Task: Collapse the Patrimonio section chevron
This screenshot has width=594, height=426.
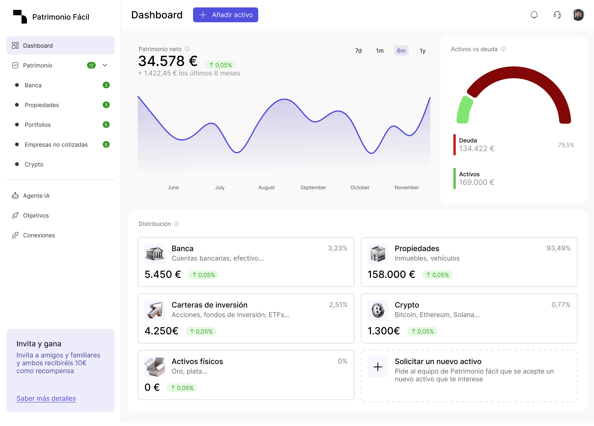Action: [105, 65]
